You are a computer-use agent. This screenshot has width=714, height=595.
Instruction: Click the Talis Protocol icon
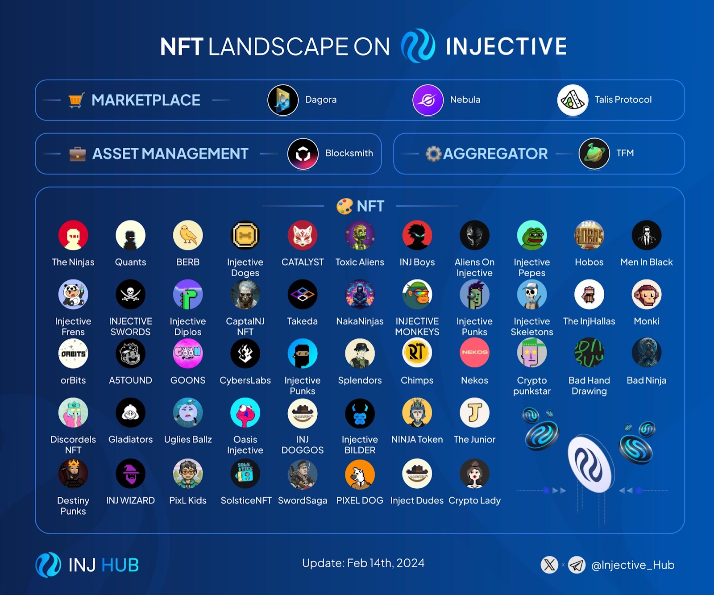(573, 100)
